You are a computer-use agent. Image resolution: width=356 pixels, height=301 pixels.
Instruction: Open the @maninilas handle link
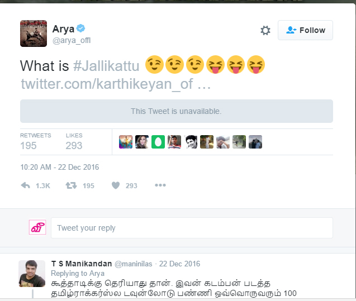(133, 264)
